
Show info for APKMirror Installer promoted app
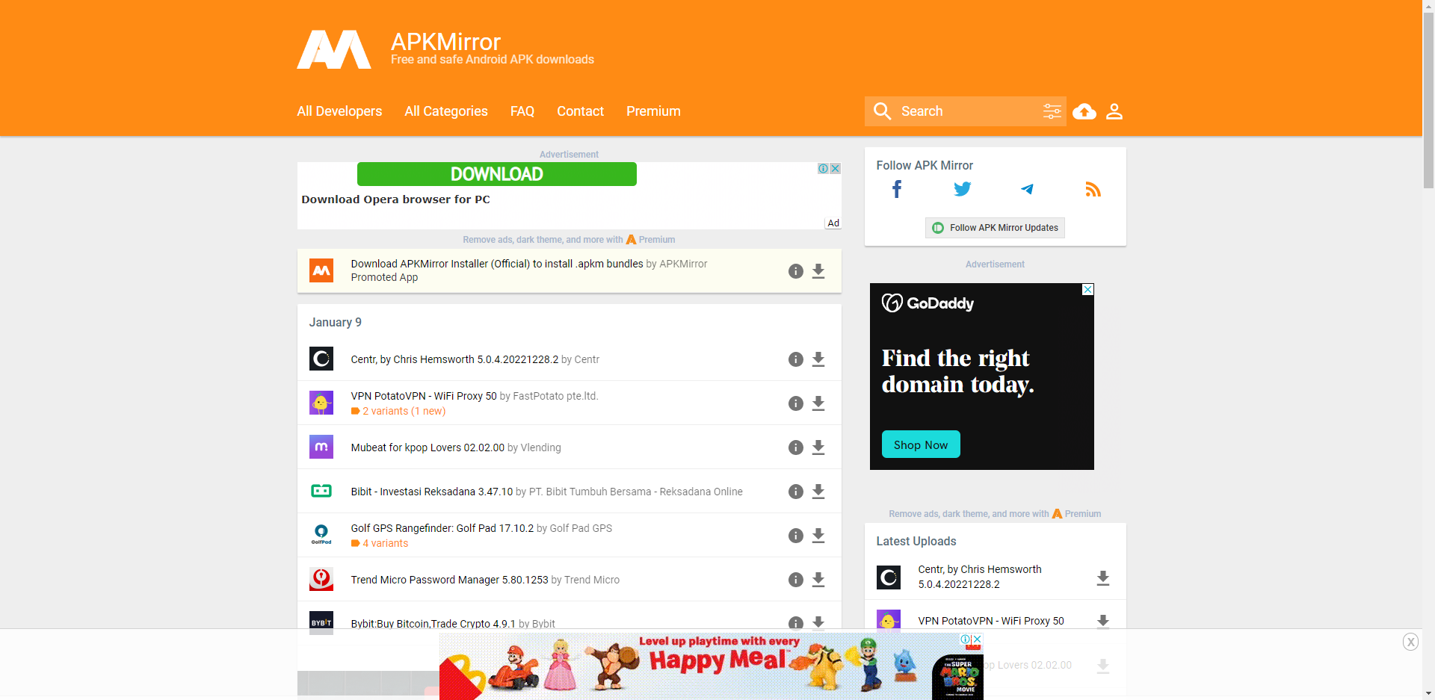(796, 271)
